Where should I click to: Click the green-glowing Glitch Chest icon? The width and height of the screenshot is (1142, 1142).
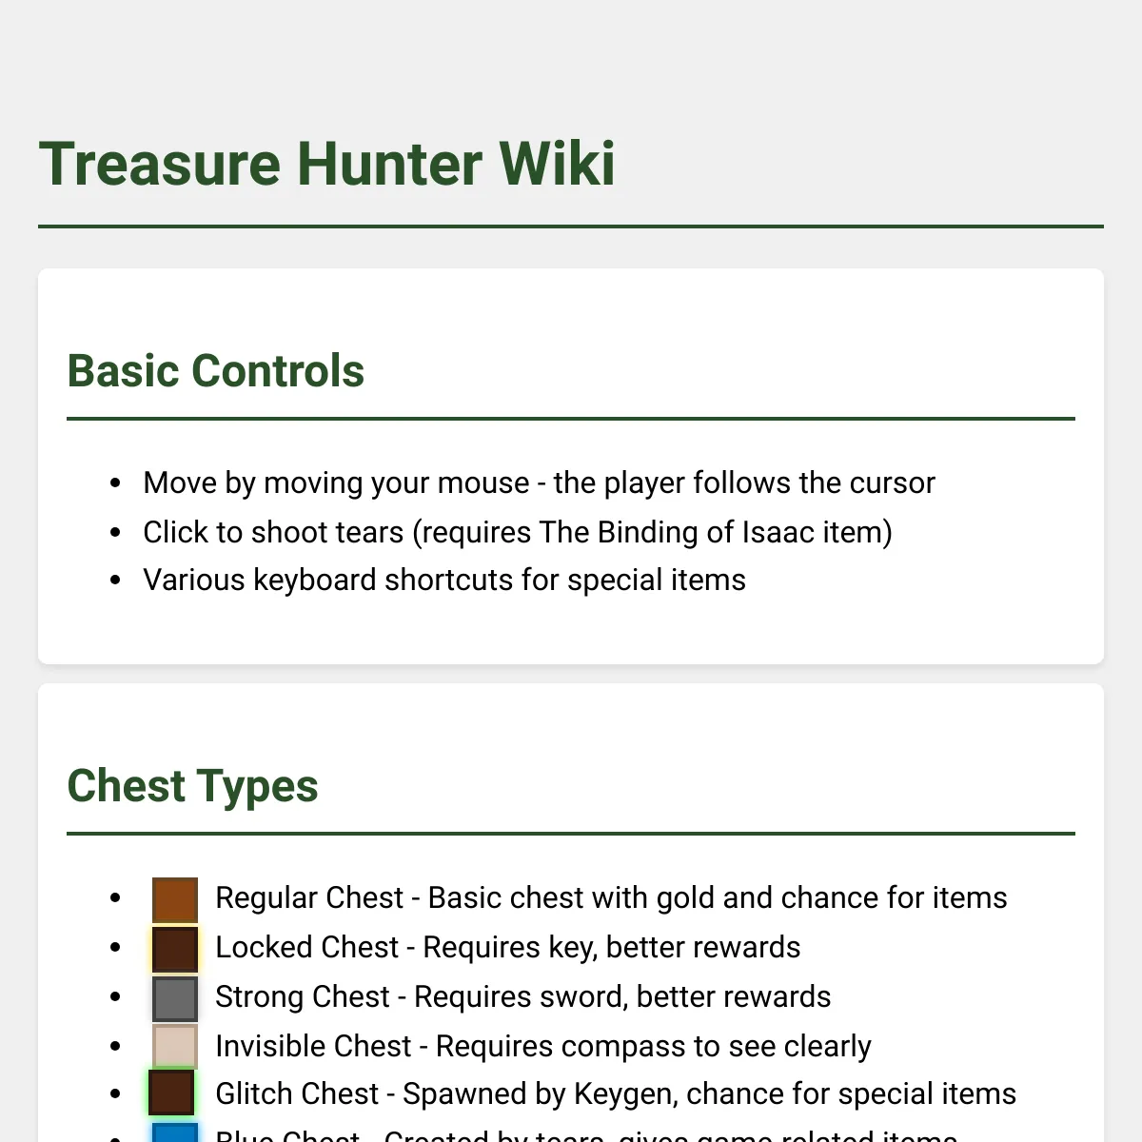pos(171,1093)
